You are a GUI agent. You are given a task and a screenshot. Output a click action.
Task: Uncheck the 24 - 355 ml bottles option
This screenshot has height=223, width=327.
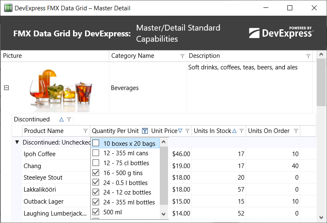pos(96,202)
